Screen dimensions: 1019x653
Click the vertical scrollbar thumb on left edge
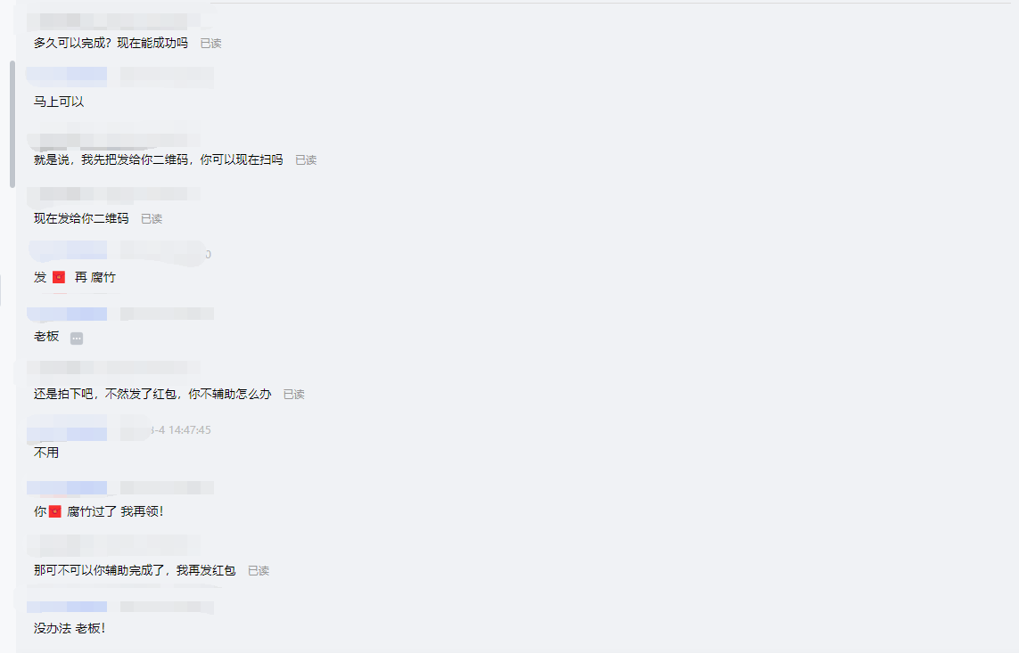pyautogui.click(x=12, y=124)
